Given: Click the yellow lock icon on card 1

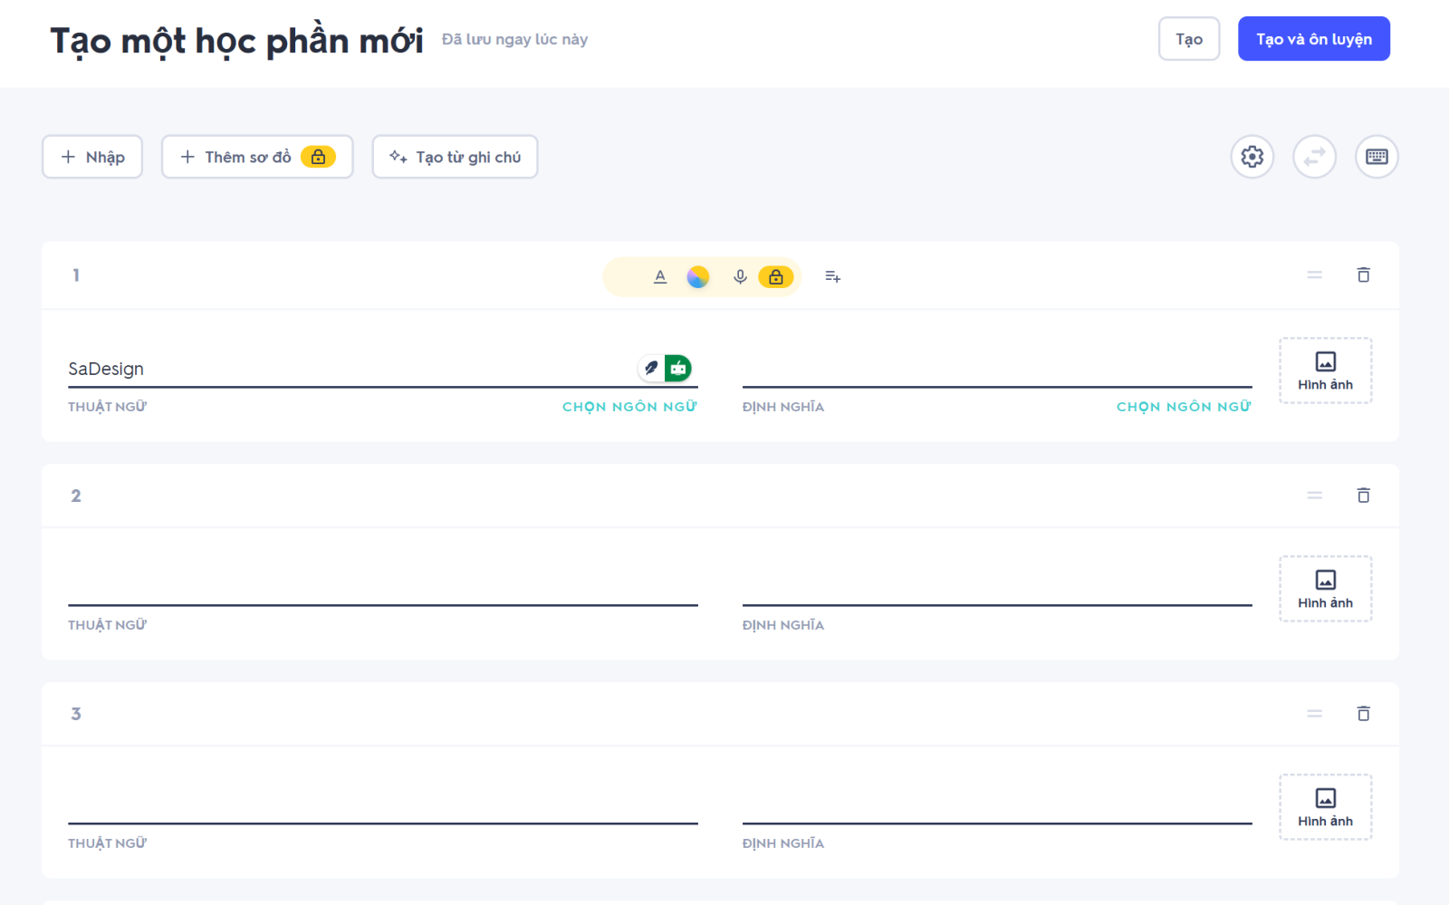Looking at the screenshot, I should [776, 276].
